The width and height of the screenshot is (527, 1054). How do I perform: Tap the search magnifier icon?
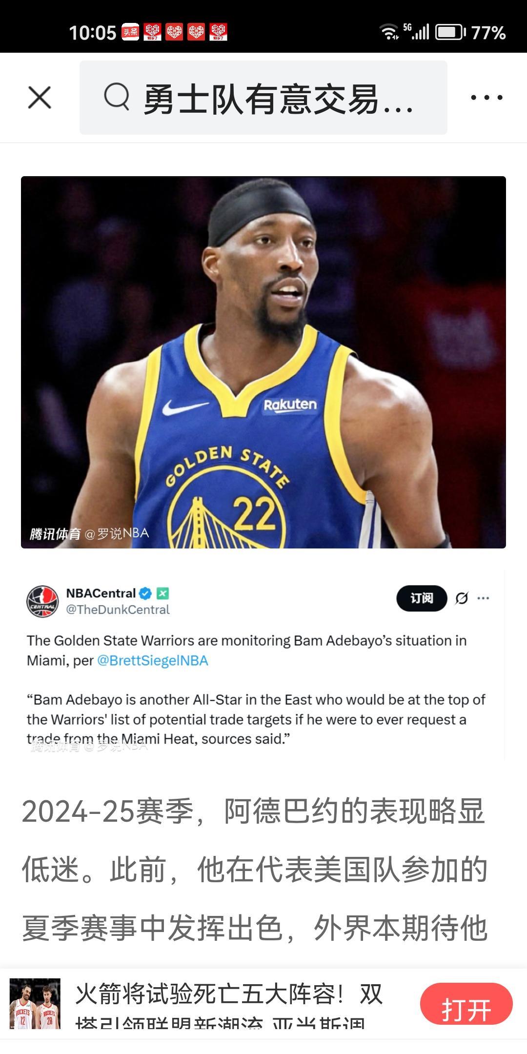(x=117, y=97)
